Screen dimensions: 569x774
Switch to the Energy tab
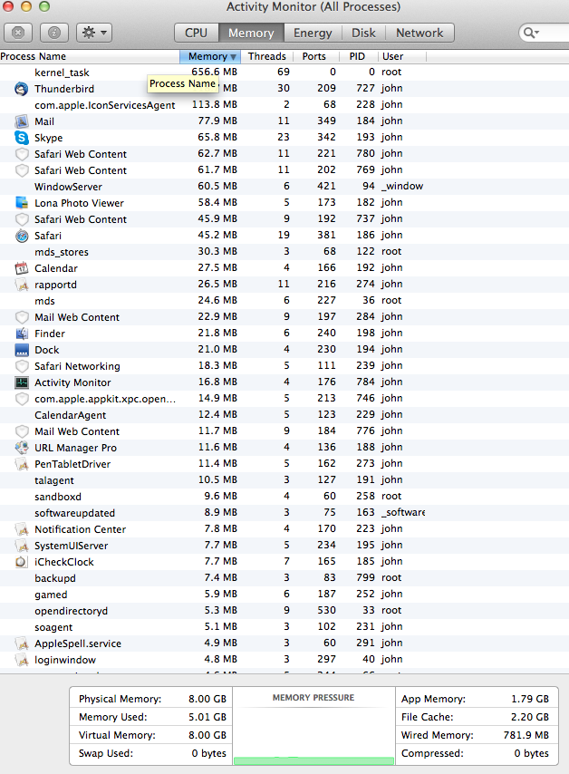pyautogui.click(x=313, y=33)
